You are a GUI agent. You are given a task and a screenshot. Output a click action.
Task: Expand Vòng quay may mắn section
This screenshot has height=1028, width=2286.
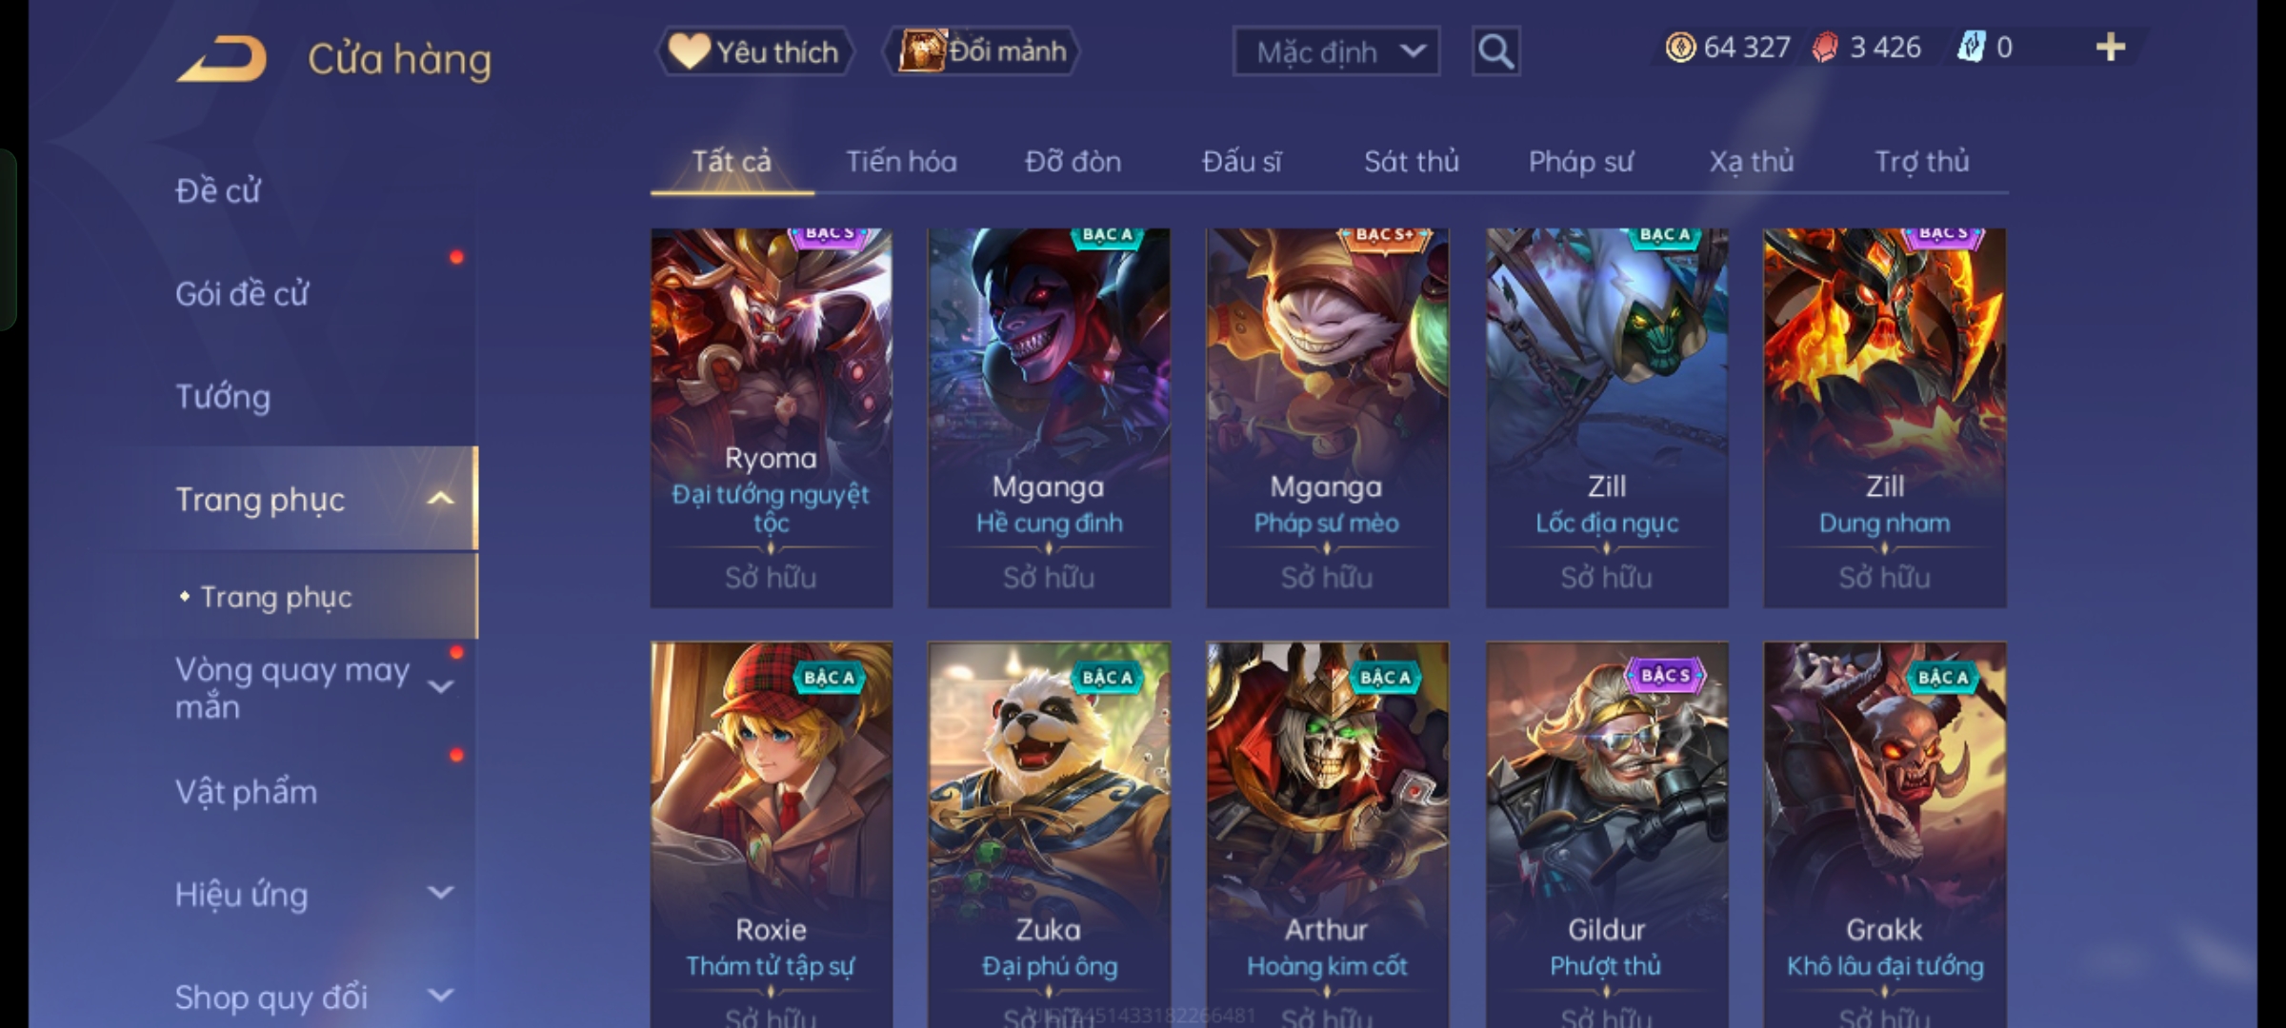[x=440, y=687]
